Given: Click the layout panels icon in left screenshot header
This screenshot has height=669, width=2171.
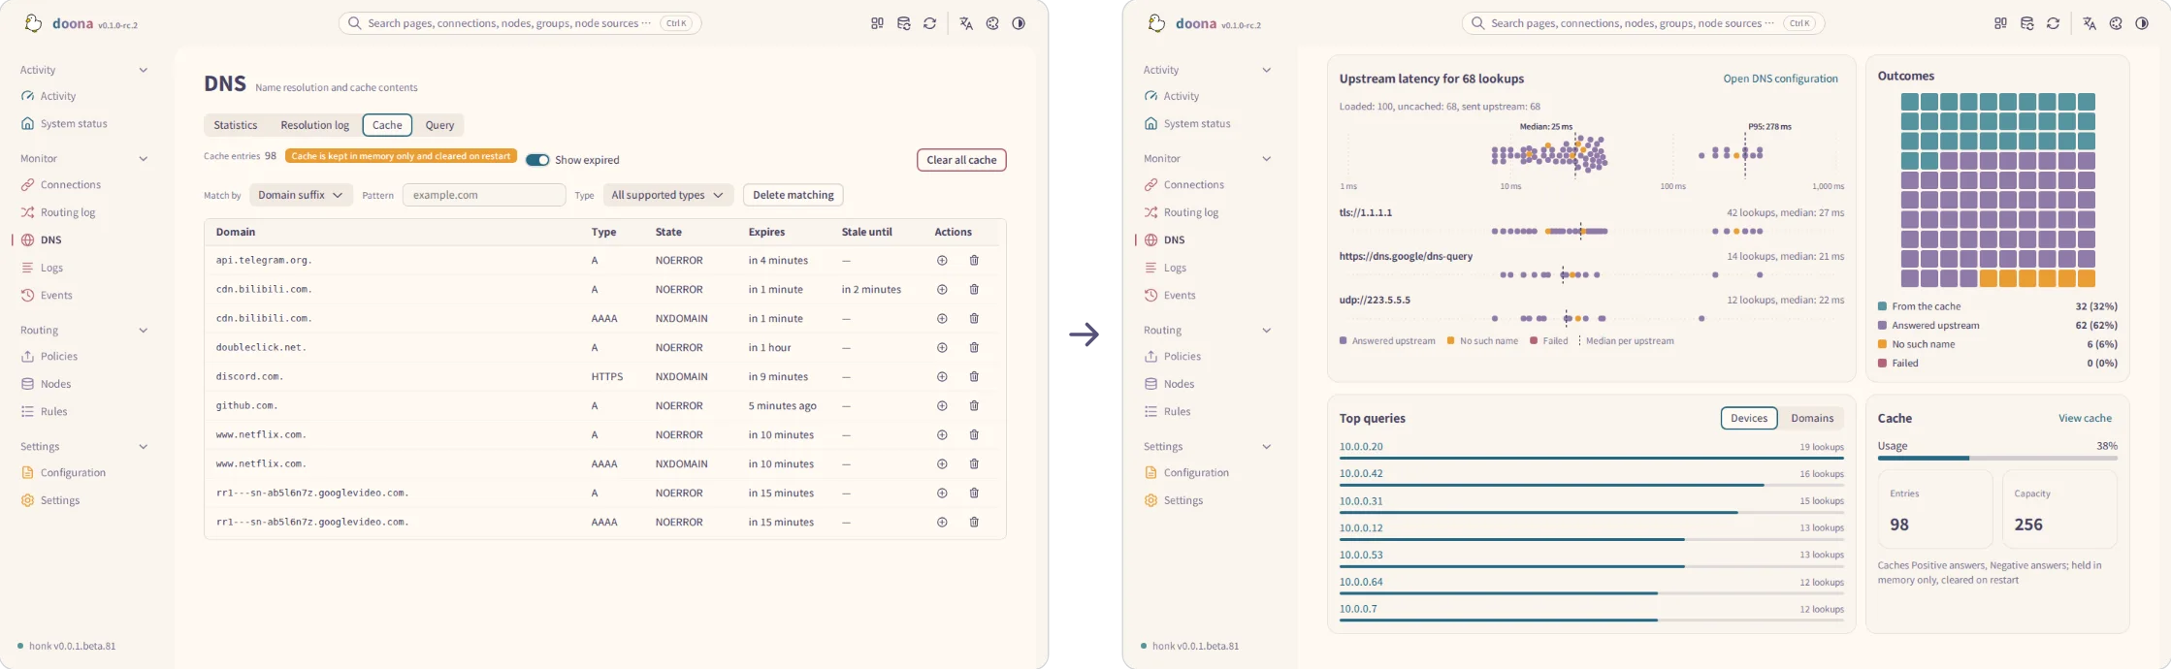Looking at the screenshot, I should tap(877, 23).
